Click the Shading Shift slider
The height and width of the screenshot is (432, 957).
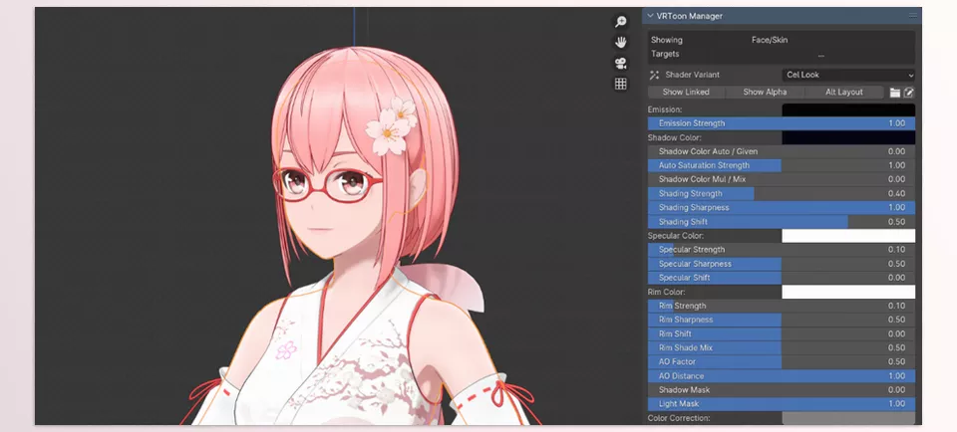782,222
